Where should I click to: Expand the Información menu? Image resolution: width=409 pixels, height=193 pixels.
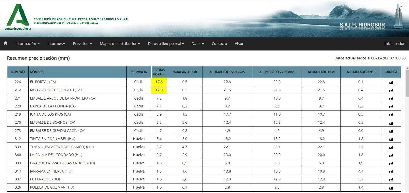[x=27, y=44]
